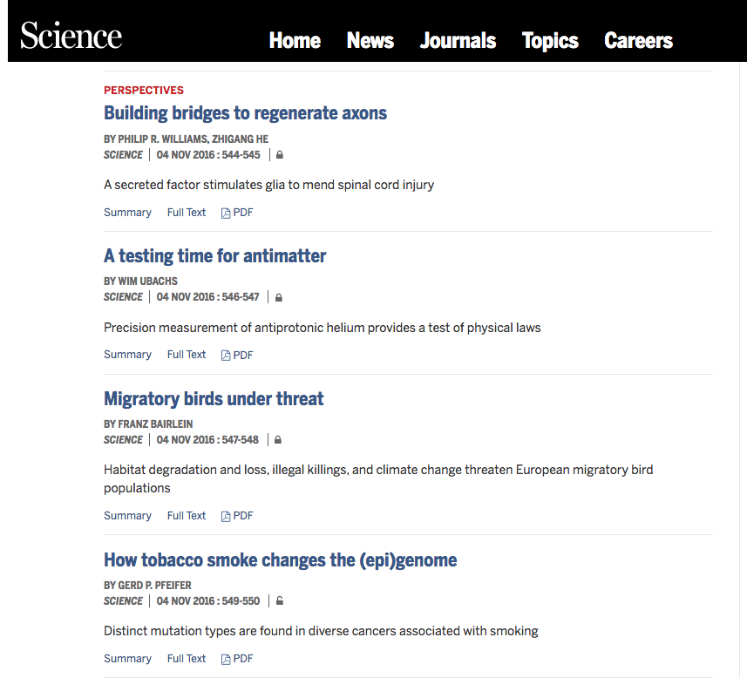Screen dimensions: 747x678
Task: Open Full Text of tobacco smoke article
Action: coord(187,659)
